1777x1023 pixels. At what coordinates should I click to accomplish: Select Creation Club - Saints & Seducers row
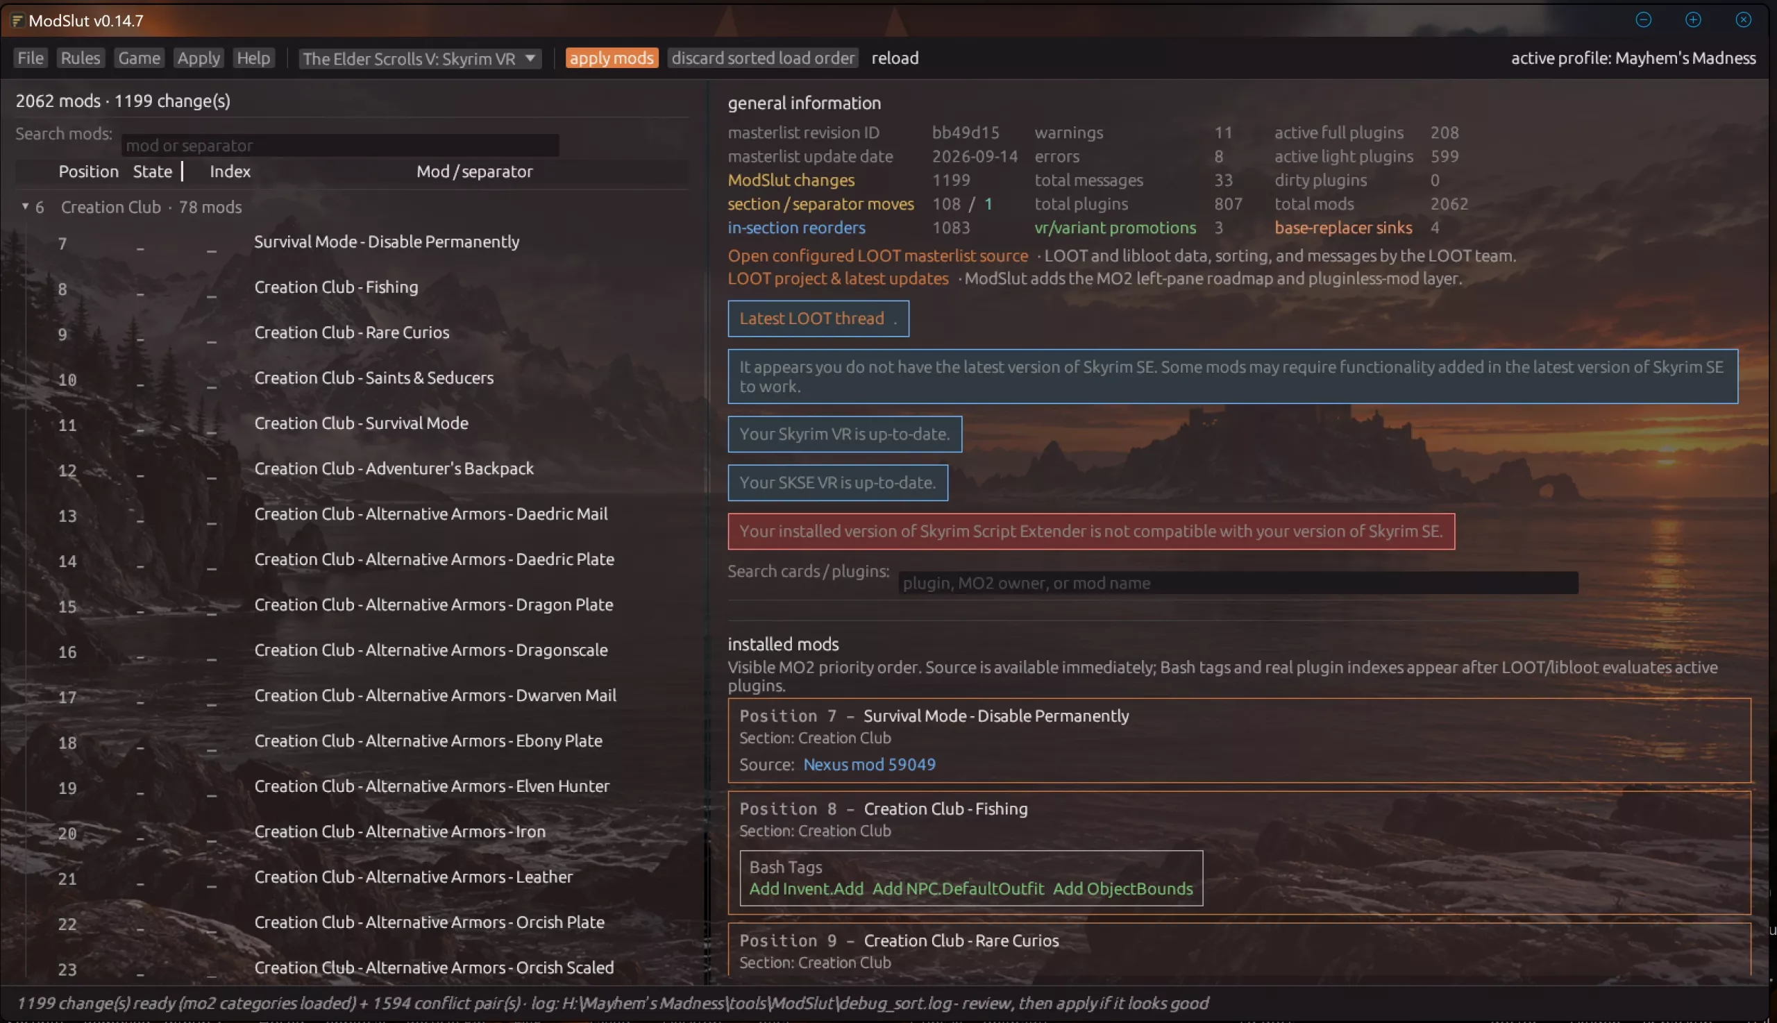(x=351, y=378)
